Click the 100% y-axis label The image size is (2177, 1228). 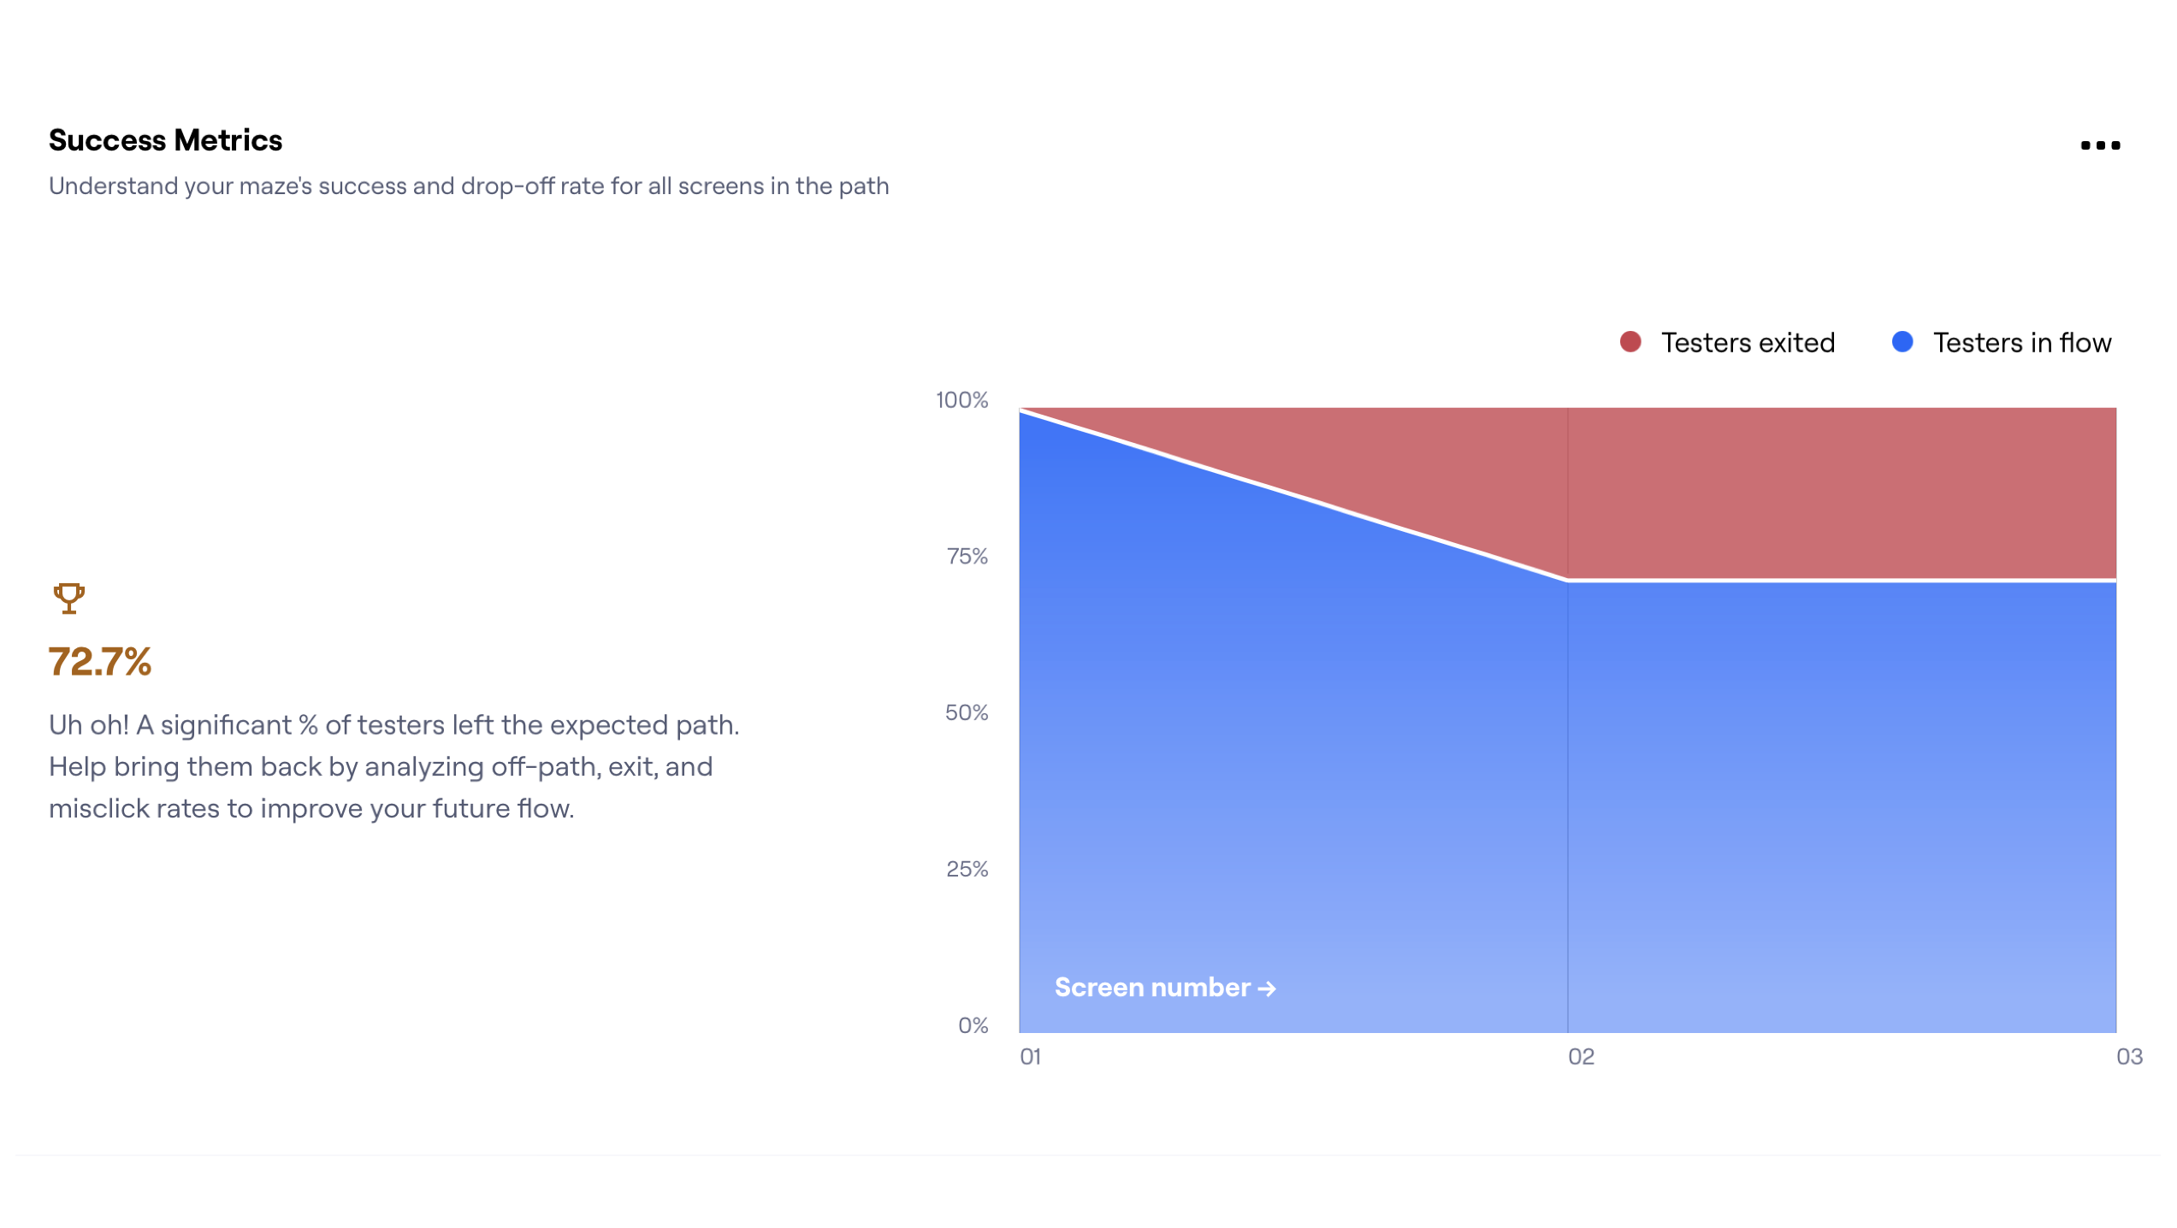coord(961,400)
